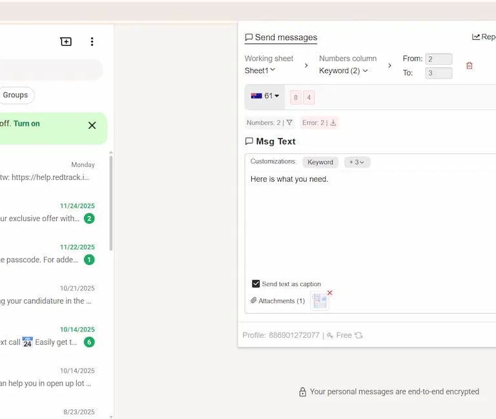Open the three-dot menu in chat sidebar
The height and width of the screenshot is (419, 496).
(x=92, y=42)
